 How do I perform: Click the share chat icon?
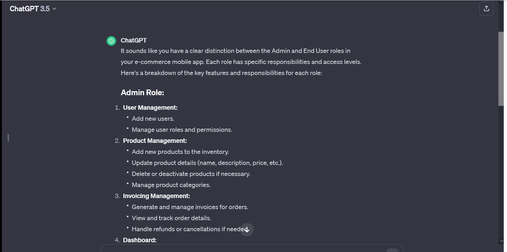coord(486,9)
